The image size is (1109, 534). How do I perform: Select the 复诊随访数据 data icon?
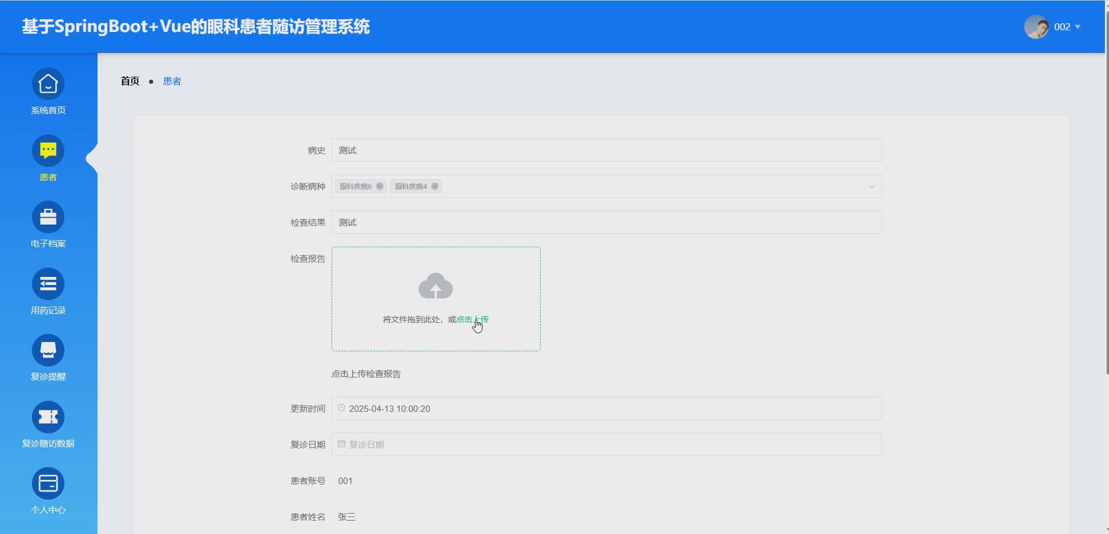(x=48, y=416)
